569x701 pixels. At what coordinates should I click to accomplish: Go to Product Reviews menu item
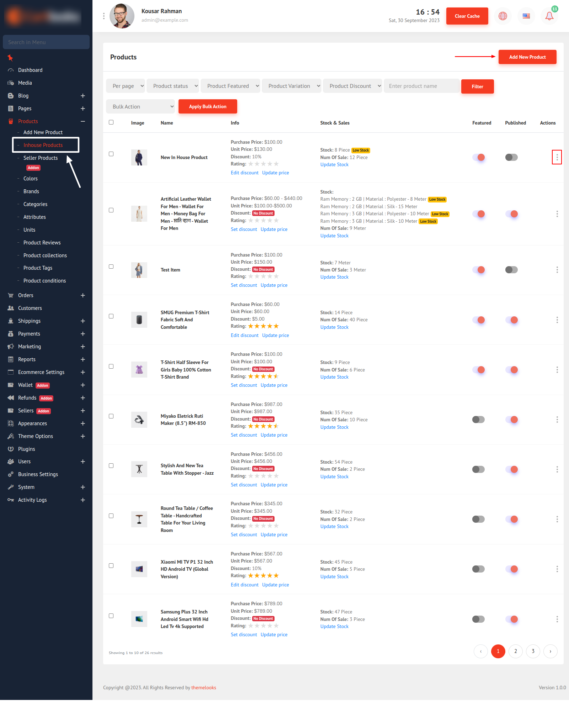pos(42,243)
